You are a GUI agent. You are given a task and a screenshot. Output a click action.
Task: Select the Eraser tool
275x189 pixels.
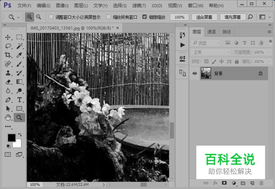[8, 82]
